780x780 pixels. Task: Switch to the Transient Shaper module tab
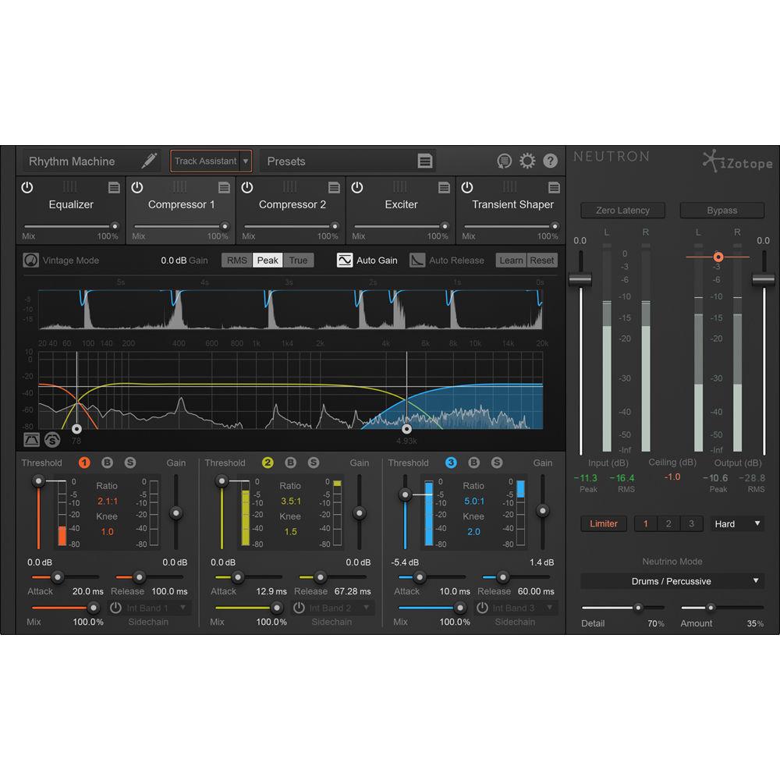click(x=512, y=204)
